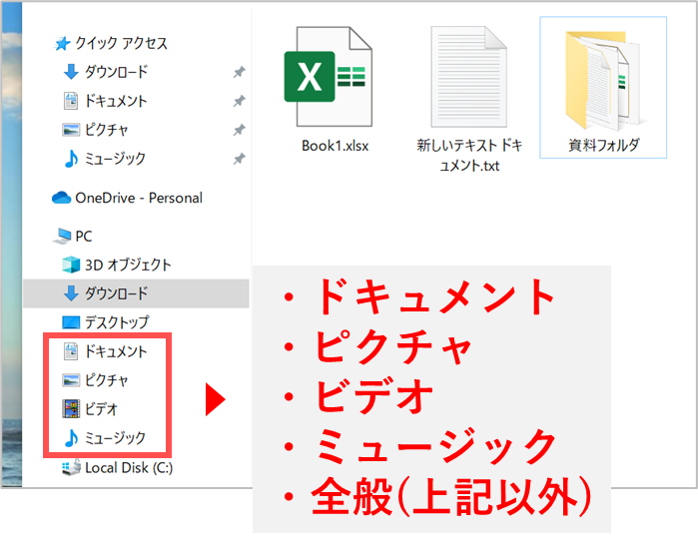
Task: Click the デスクトップ icon
Action: 71,322
